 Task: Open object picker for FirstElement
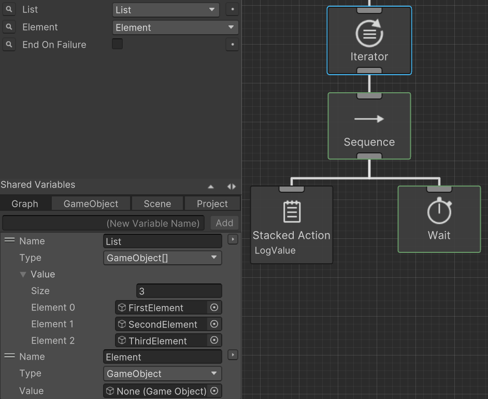(214, 307)
